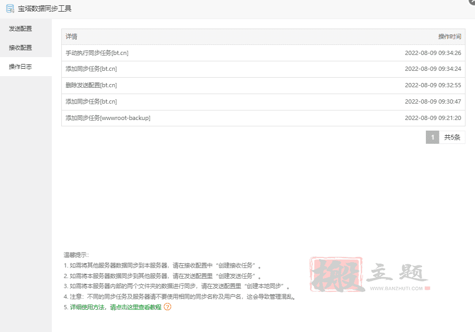The width and height of the screenshot is (475, 332).
Task: Click the 宝塔数据同步工具 database icon
Action: [x=10, y=8]
